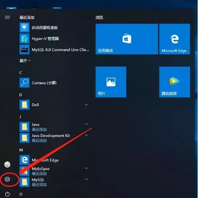Open Settings gear icon

(7, 179)
